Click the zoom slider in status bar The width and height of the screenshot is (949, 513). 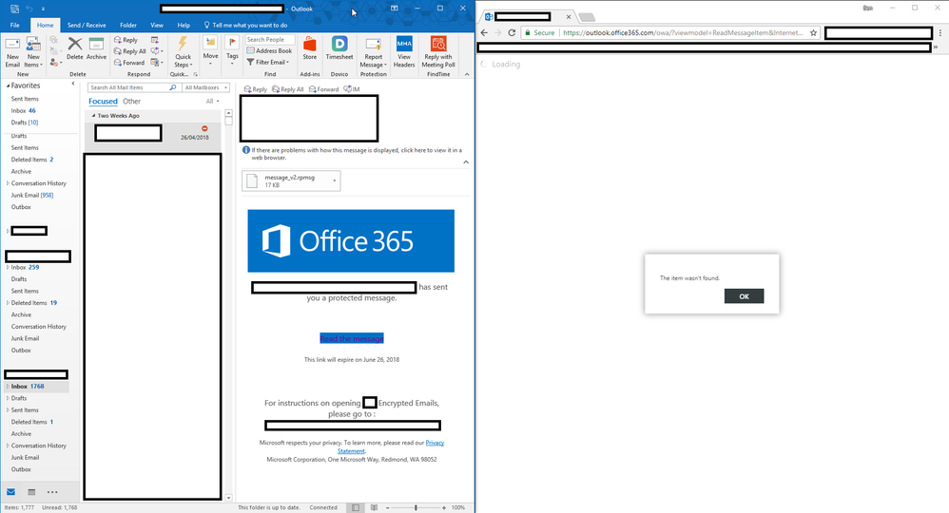coord(416,507)
